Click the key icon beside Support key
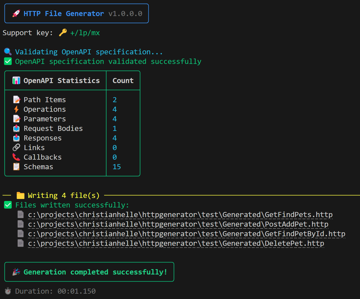Image resolution: width=360 pixels, height=299 pixels. 63,33
